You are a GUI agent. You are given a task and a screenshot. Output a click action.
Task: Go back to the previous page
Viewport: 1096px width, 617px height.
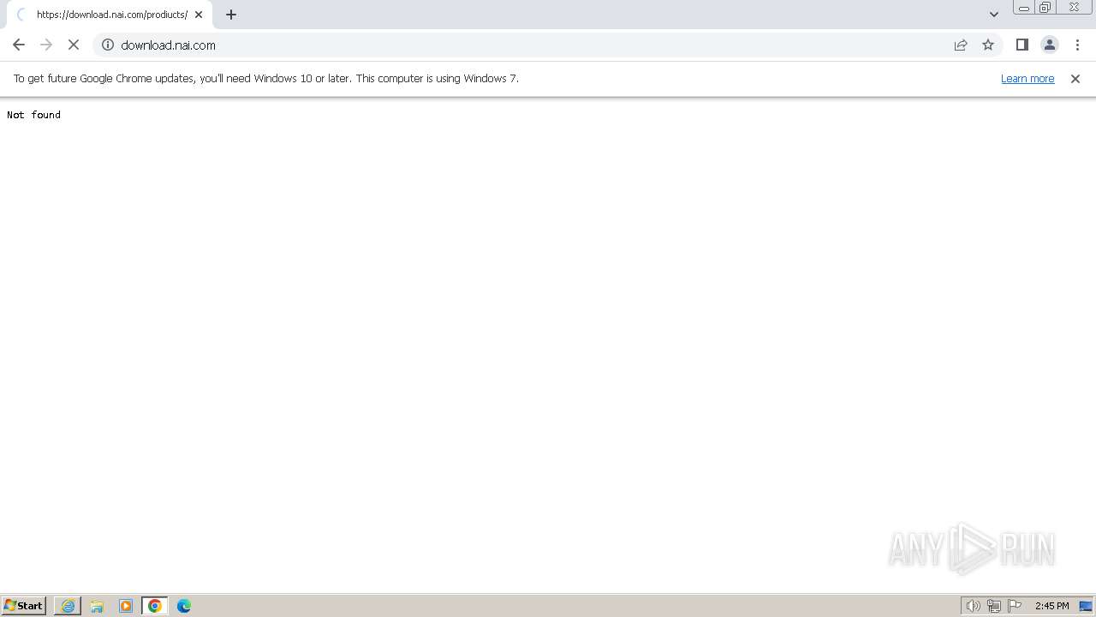pyautogui.click(x=19, y=45)
